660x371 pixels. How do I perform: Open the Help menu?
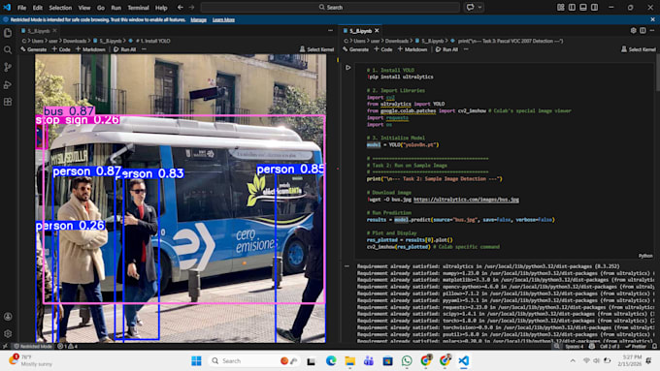click(161, 8)
